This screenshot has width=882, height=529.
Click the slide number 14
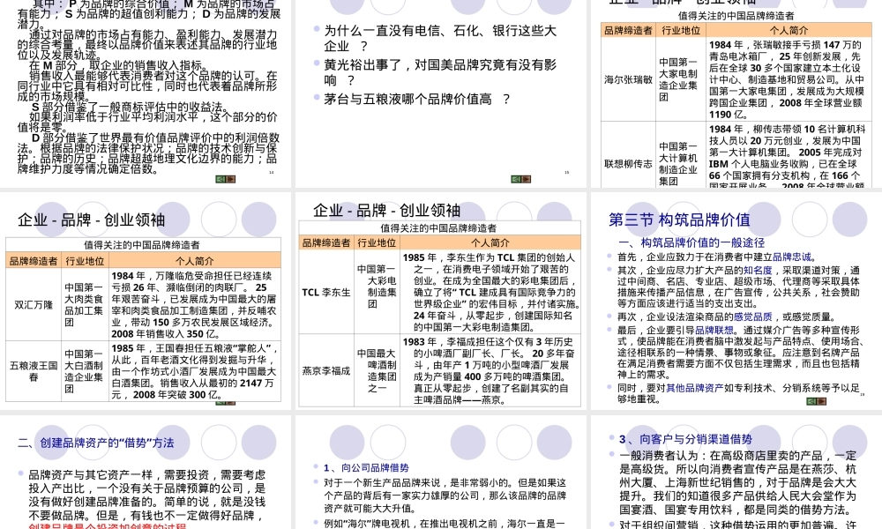click(271, 173)
